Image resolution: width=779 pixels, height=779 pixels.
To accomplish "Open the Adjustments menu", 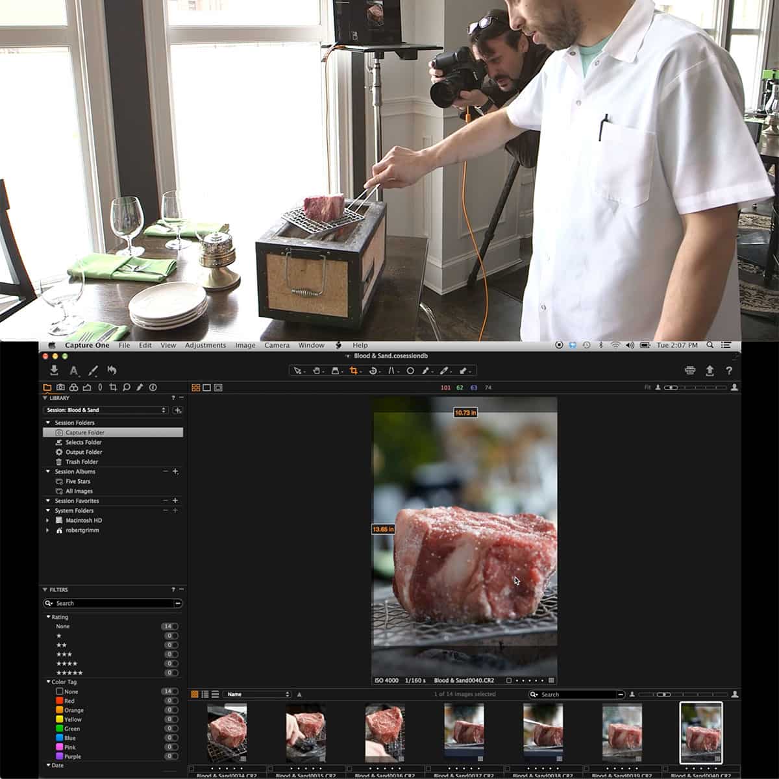I will 206,345.
